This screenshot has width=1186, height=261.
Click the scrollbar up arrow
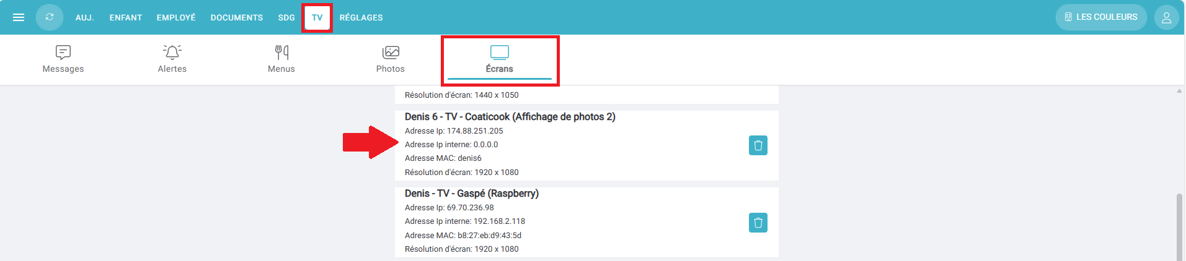pos(1179,91)
